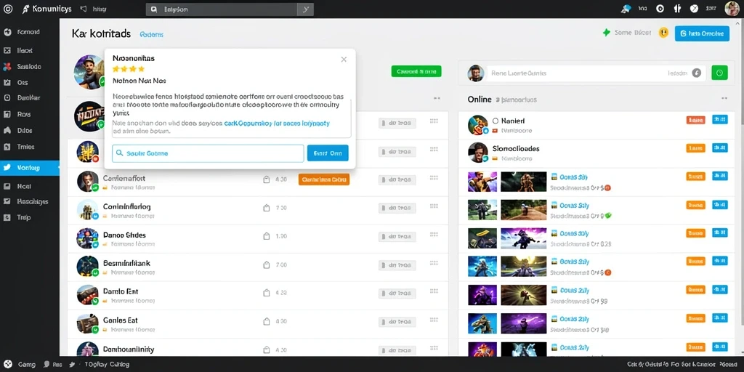Click the Ros sidebar icon

pyautogui.click(x=7, y=114)
